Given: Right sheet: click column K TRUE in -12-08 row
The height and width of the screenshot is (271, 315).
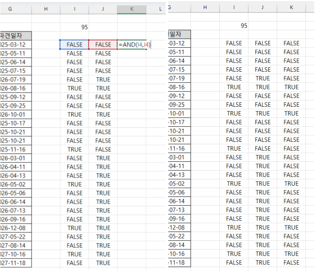Looking at the screenshot, I should click(291, 228).
